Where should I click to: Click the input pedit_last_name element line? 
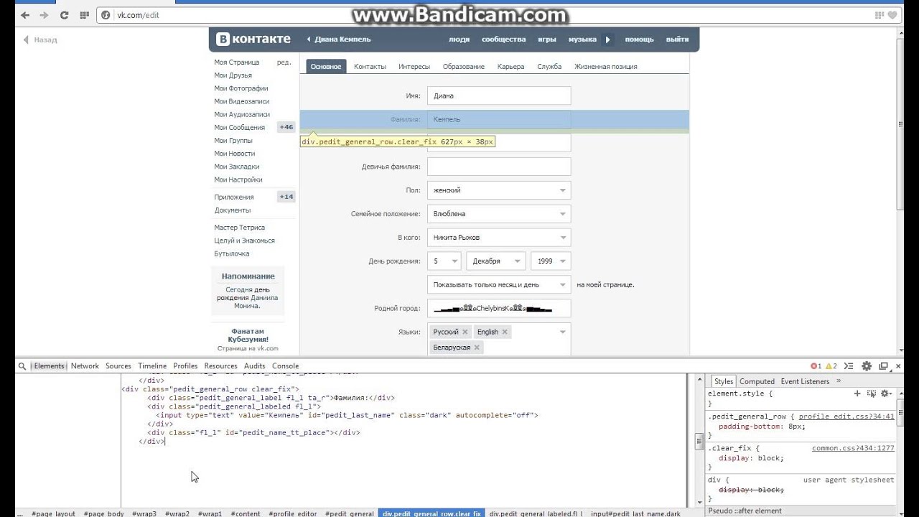[347, 415]
